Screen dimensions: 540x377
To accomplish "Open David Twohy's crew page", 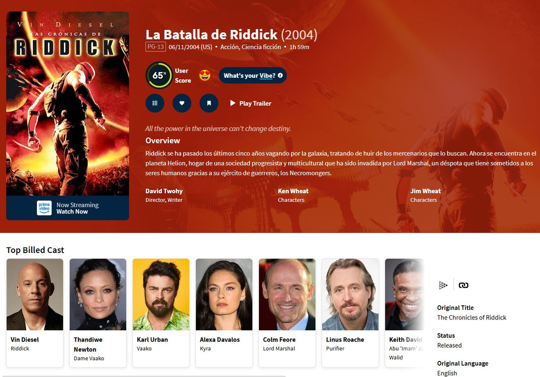I will 164,191.
